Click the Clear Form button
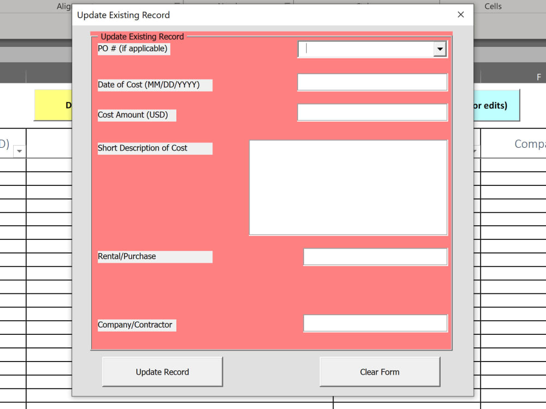 click(379, 371)
